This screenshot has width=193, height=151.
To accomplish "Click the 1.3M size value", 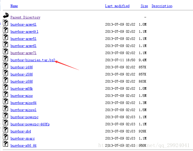I will click(143, 103).
